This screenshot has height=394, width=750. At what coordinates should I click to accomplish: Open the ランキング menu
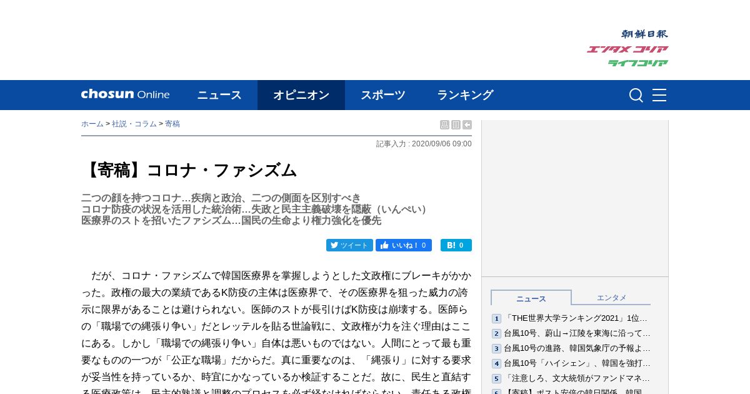pyautogui.click(x=465, y=95)
